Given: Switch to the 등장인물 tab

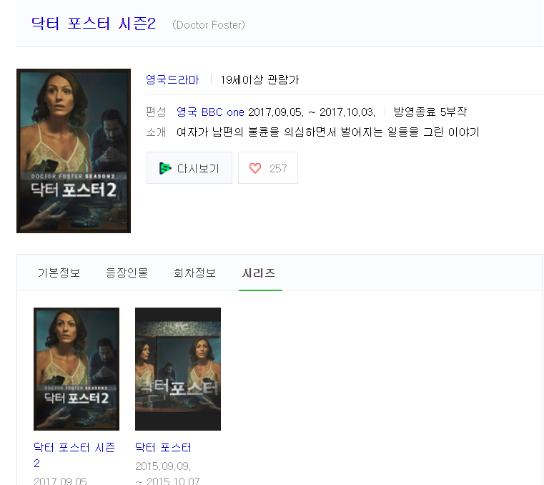Looking at the screenshot, I should (127, 273).
